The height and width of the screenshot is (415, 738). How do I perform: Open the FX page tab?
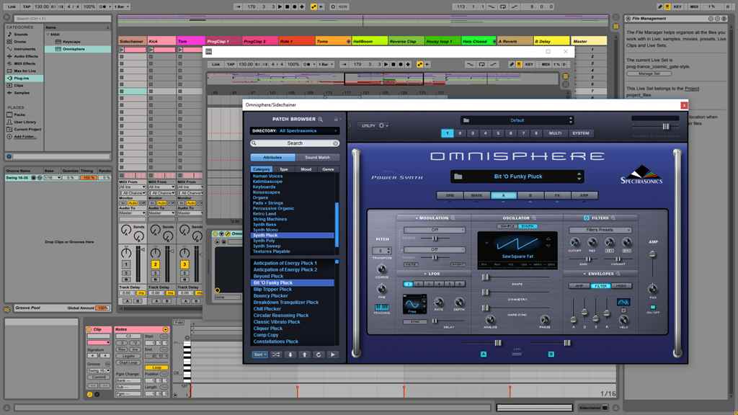click(x=557, y=195)
